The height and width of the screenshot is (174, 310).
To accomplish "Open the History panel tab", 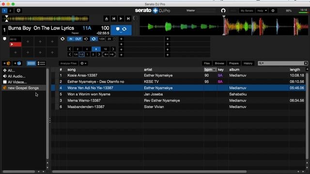I will point(248,63).
